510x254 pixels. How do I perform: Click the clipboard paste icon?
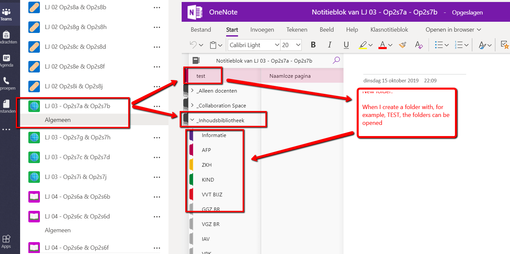[213, 45]
